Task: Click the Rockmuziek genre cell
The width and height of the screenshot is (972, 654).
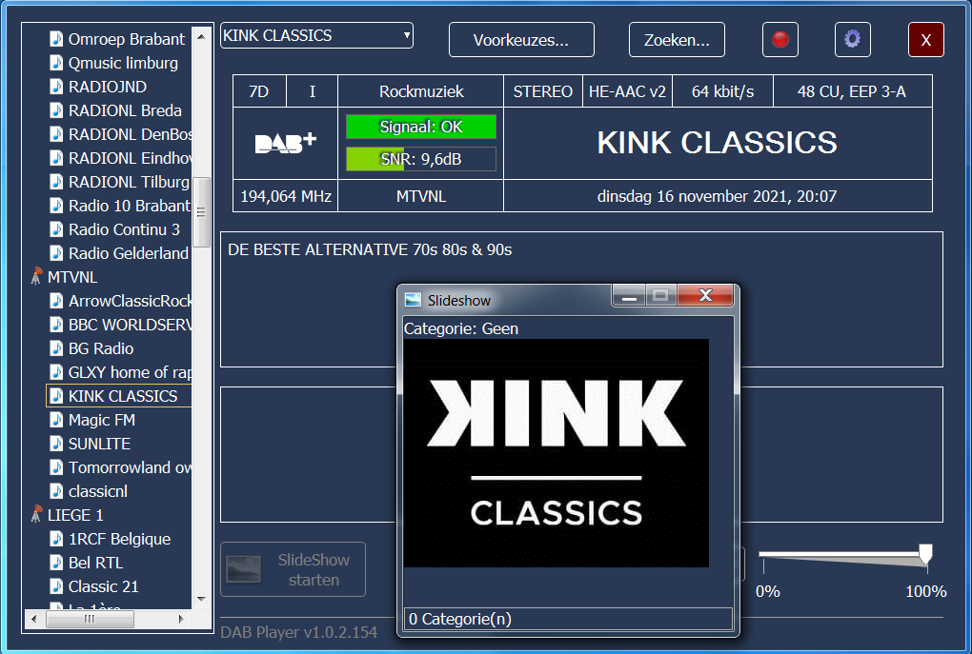Action: click(x=421, y=91)
